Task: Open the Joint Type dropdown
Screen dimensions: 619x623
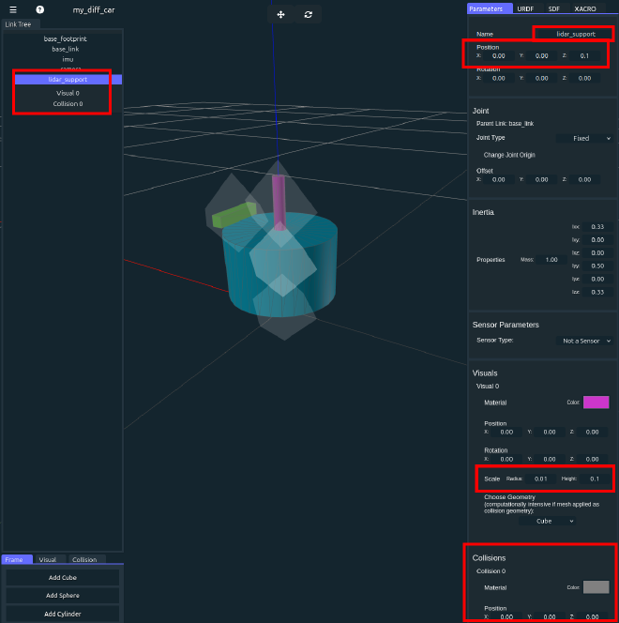Action: click(x=584, y=138)
